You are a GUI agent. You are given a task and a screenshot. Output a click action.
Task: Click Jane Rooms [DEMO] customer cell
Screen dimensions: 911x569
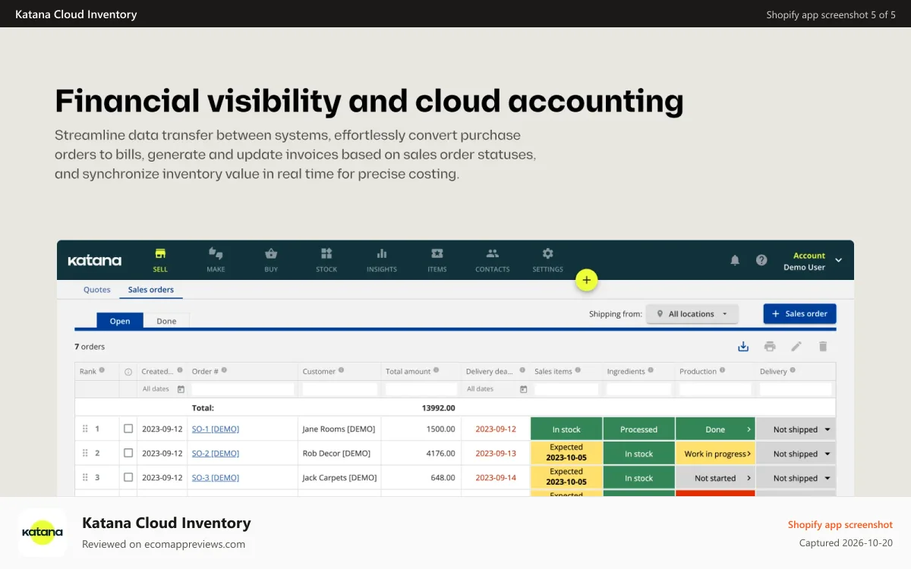(339, 429)
